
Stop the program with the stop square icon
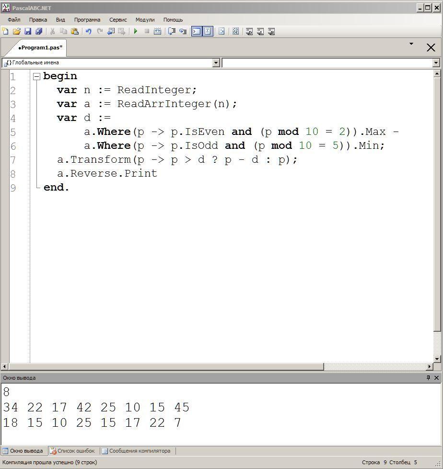[147, 31]
